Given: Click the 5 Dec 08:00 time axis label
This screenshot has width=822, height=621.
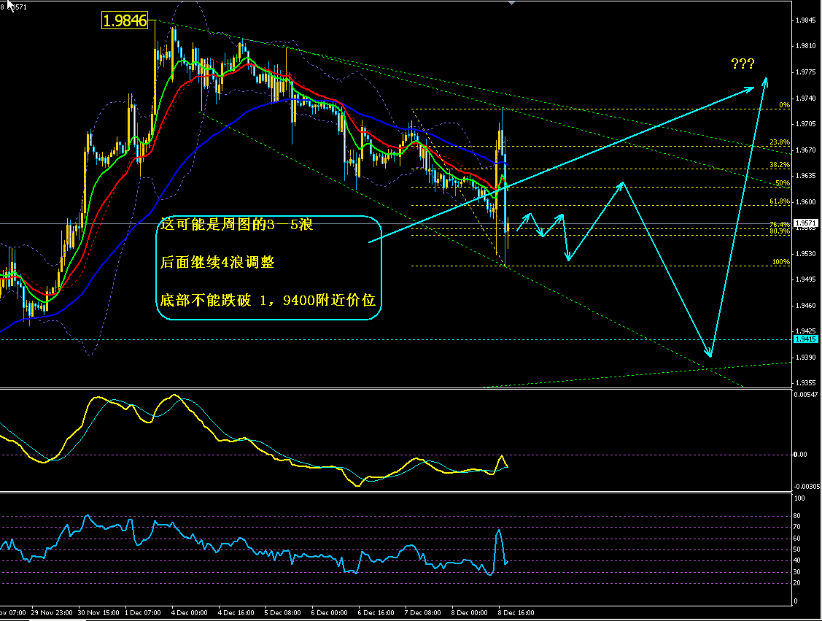Looking at the screenshot, I should [282, 613].
